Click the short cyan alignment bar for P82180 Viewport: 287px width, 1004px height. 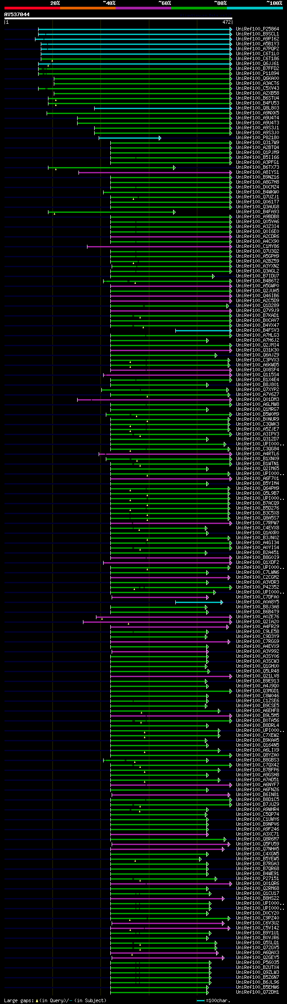(130, 138)
